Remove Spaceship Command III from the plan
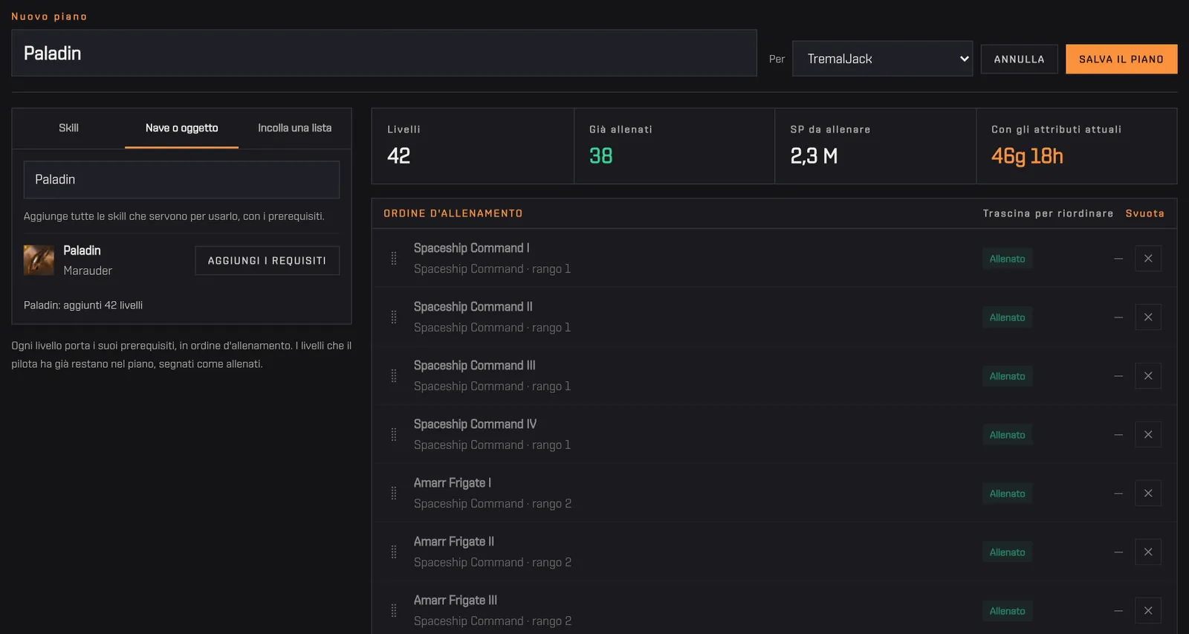1189x634 pixels. [x=1148, y=376]
